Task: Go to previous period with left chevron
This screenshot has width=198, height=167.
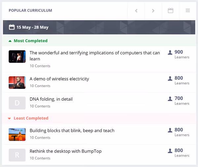Action: click(136, 11)
